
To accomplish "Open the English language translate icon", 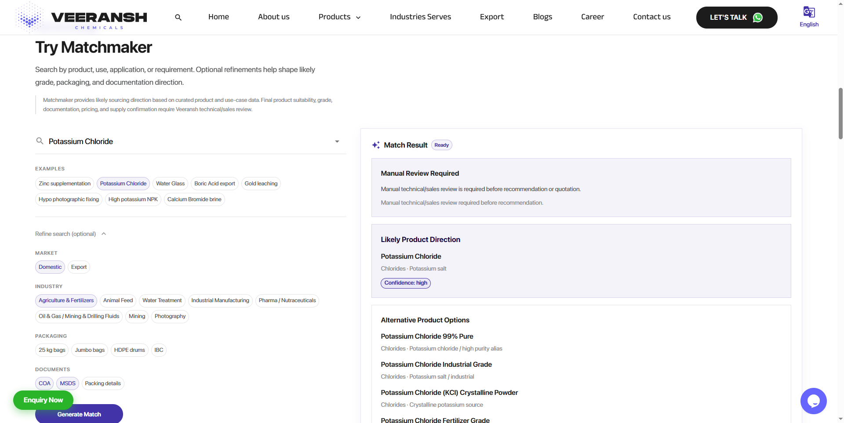I will (x=809, y=12).
